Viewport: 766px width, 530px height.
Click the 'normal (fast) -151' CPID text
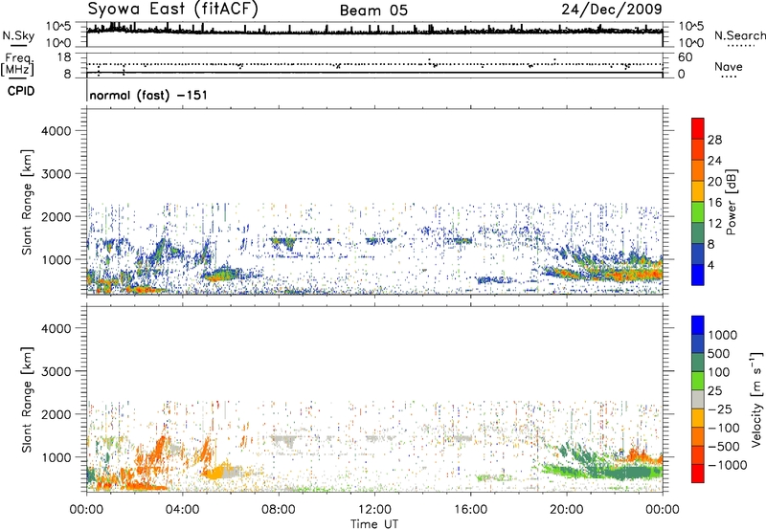148,95
